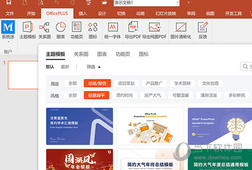
Task: Select the 文化创意 purpose filter
Action: coord(210,84)
